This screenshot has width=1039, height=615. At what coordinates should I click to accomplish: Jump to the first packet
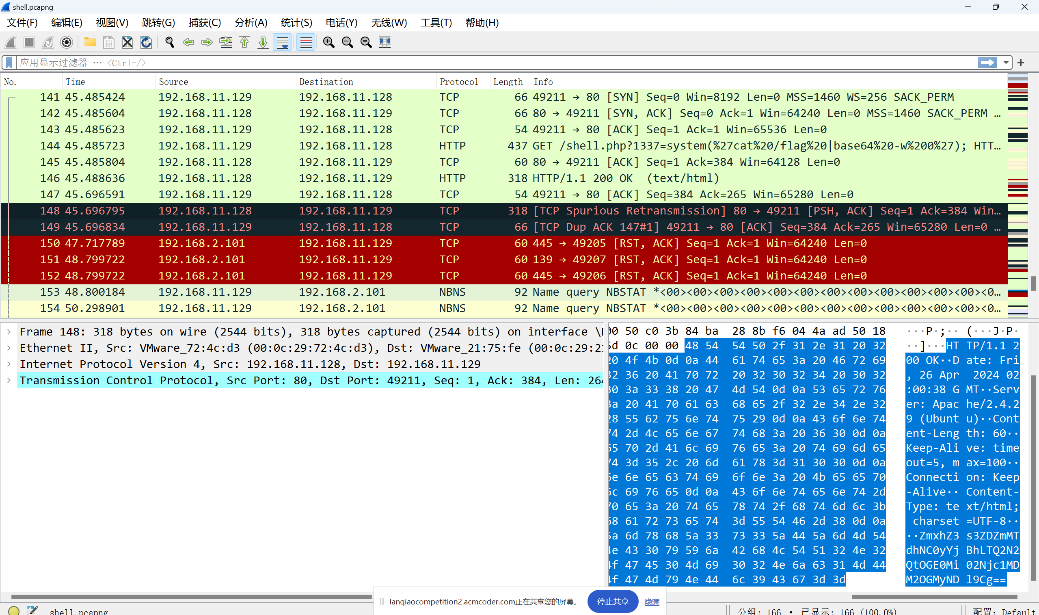click(244, 42)
